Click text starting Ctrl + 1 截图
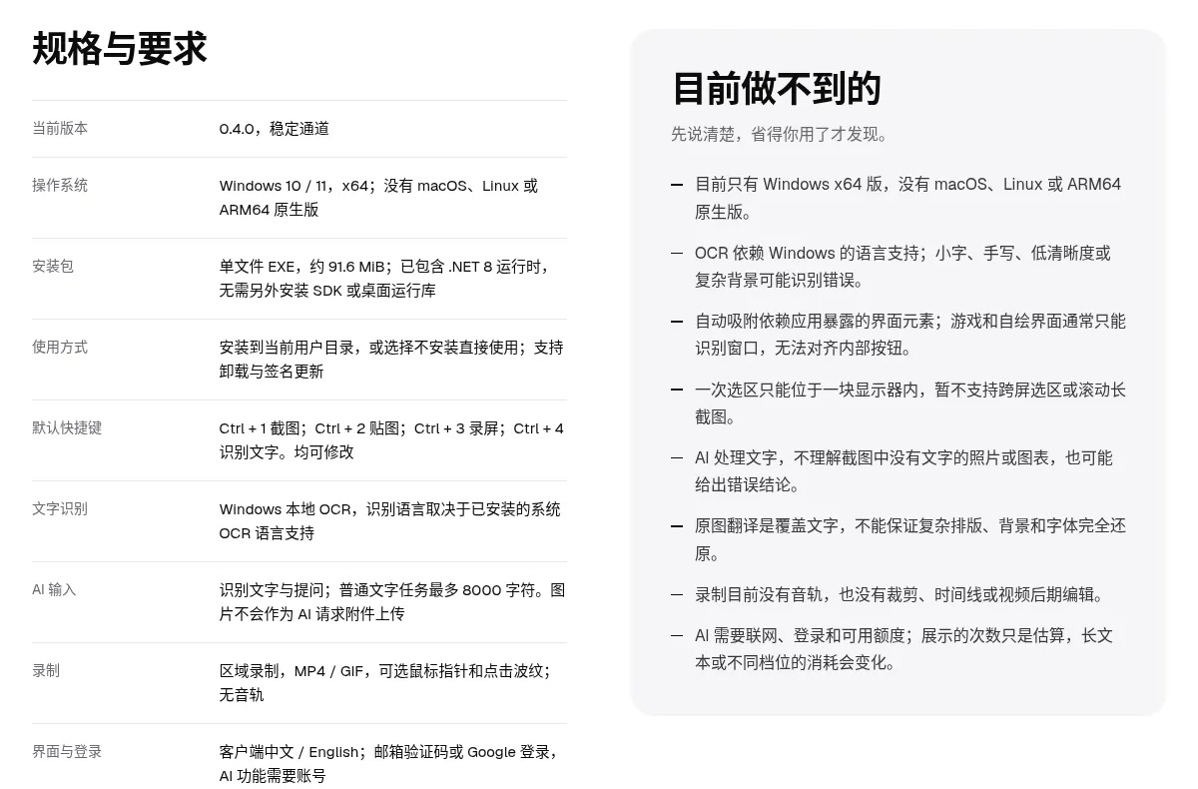 tap(391, 440)
